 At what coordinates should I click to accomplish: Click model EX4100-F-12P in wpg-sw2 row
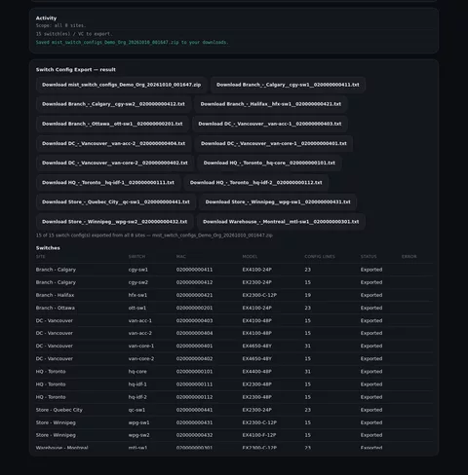[x=259, y=435]
